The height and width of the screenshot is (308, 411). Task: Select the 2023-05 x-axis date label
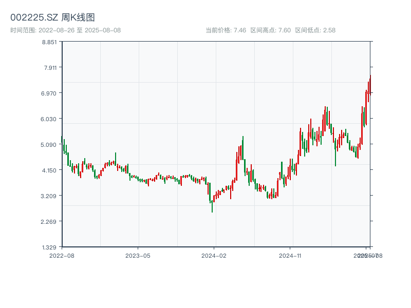click(138, 255)
